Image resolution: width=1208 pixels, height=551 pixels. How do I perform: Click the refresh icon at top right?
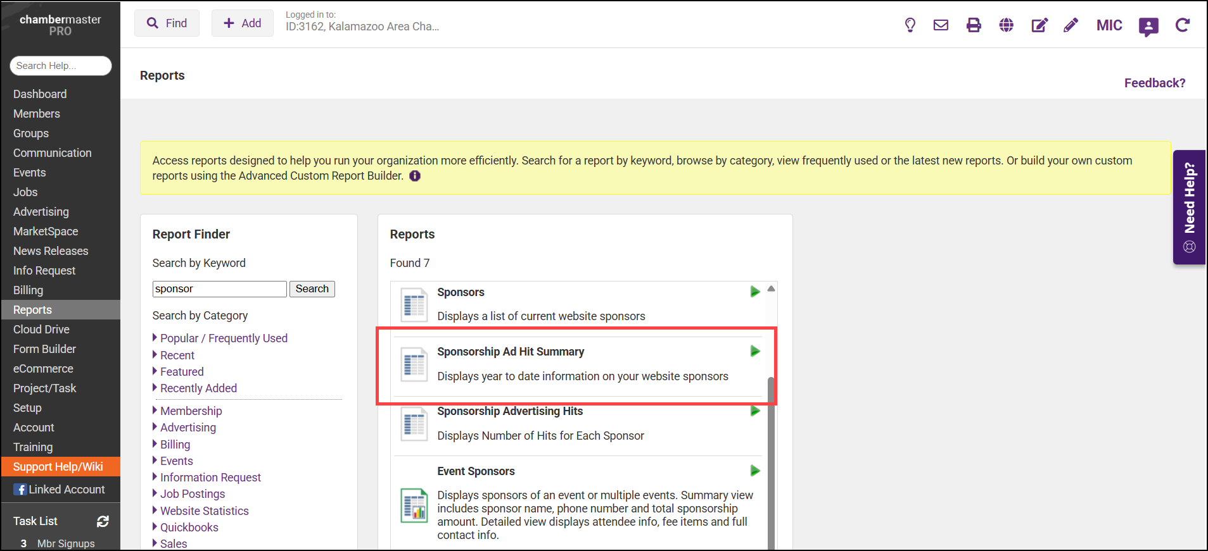[x=1182, y=25]
